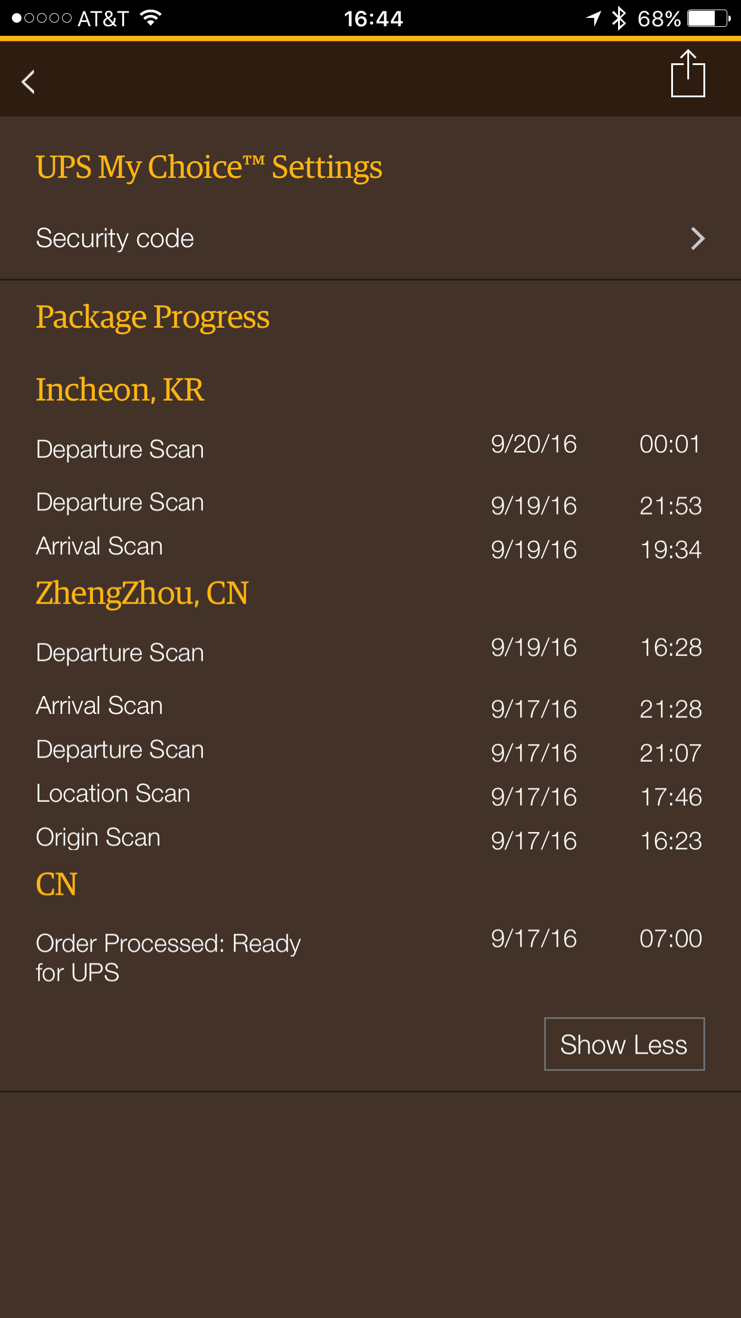Expand the Security code chevron
The image size is (741, 1318).
point(697,238)
